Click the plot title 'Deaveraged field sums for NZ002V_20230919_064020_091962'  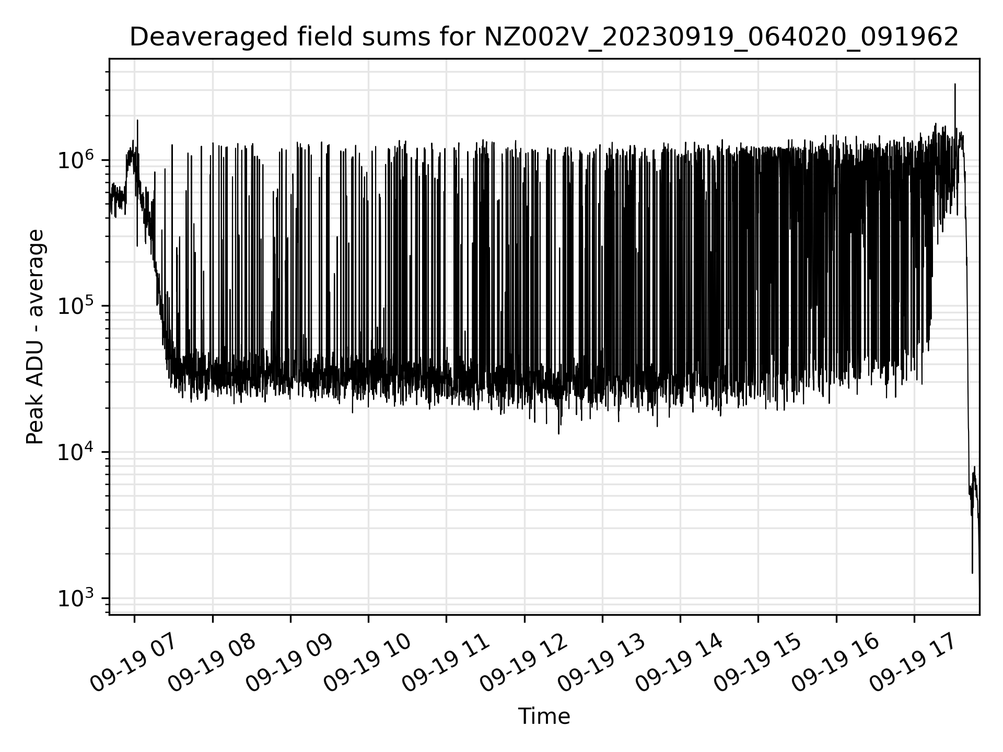click(544, 38)
